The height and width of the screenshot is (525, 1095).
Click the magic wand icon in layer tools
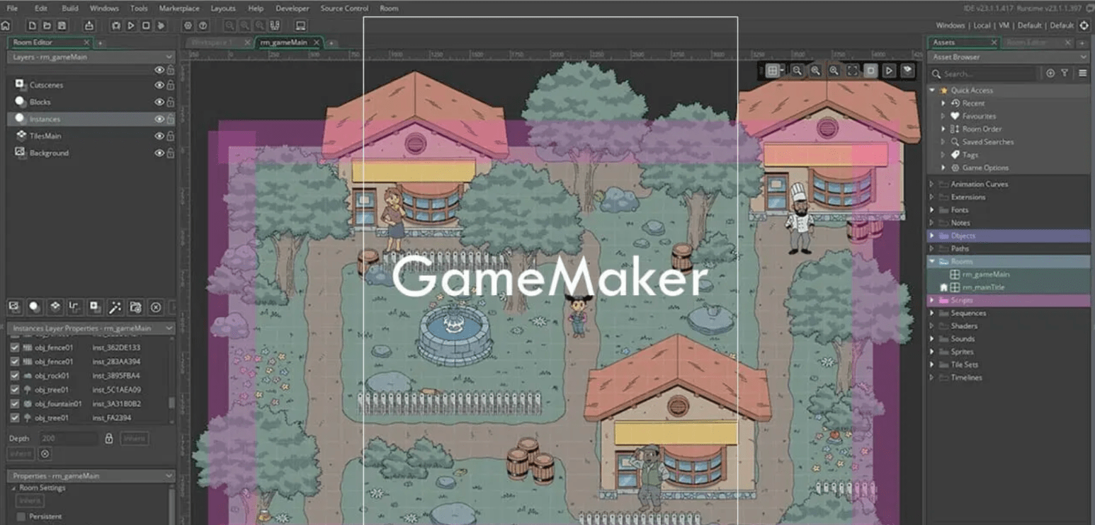(115, 307)
